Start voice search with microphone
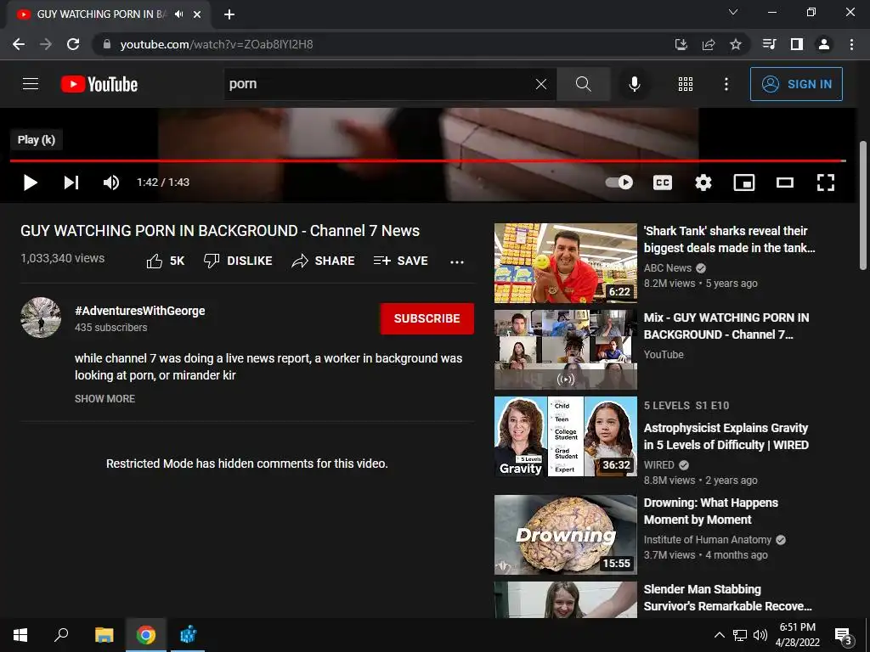The image size is (870, 652). click(634, 84)
